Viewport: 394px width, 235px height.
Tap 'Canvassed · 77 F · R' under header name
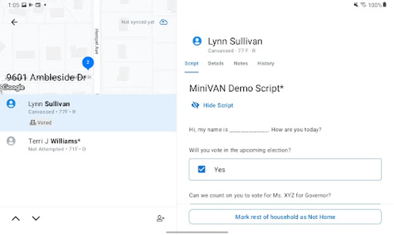pos(232,51)
